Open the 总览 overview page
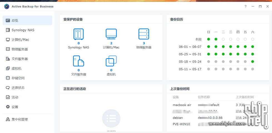272x133 pixels. pos(27,21)
